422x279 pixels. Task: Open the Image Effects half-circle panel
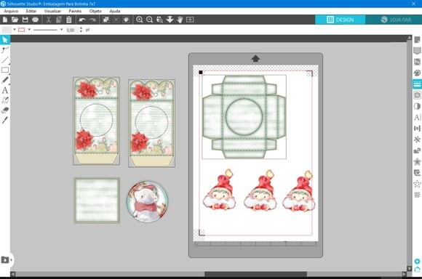coord(417,106)
